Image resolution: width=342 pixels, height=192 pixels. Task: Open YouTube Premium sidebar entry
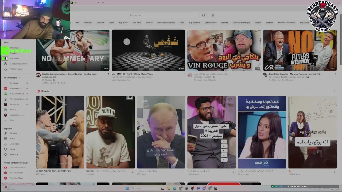tap(18, 167)
